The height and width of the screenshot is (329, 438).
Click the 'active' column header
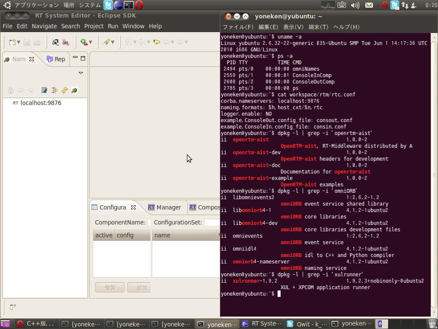[x=104, y=235]
